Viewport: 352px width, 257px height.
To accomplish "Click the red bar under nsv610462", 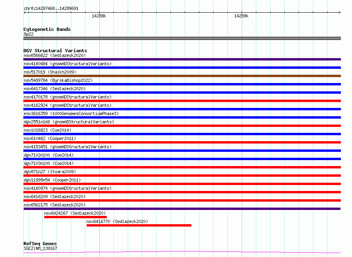I will coord(182,142).
